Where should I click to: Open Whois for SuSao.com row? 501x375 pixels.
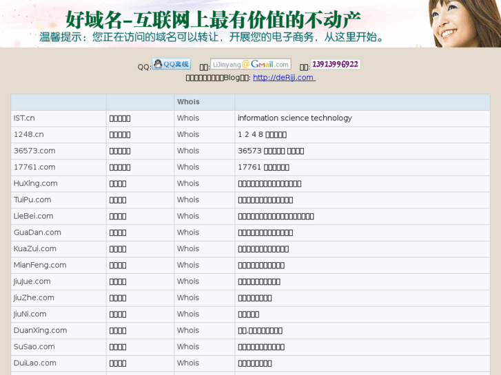[x=188, y=347]
